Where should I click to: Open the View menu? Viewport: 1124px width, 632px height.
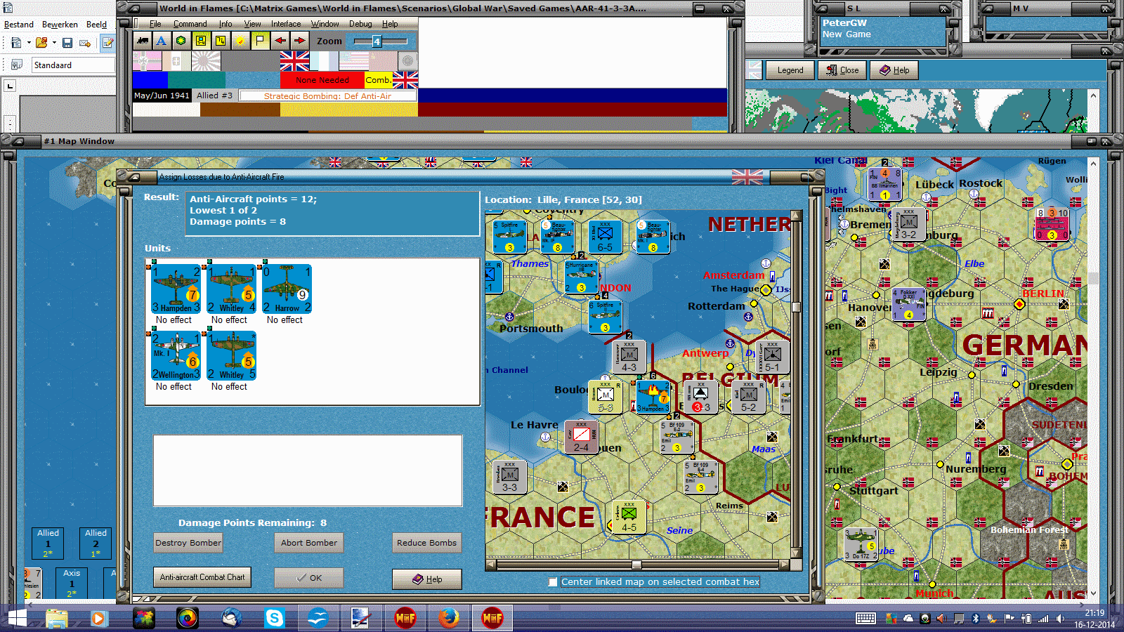click(252, 24)
